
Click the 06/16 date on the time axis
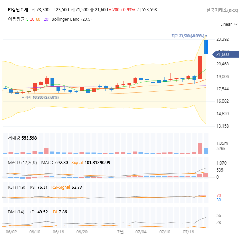coord(58,232)
